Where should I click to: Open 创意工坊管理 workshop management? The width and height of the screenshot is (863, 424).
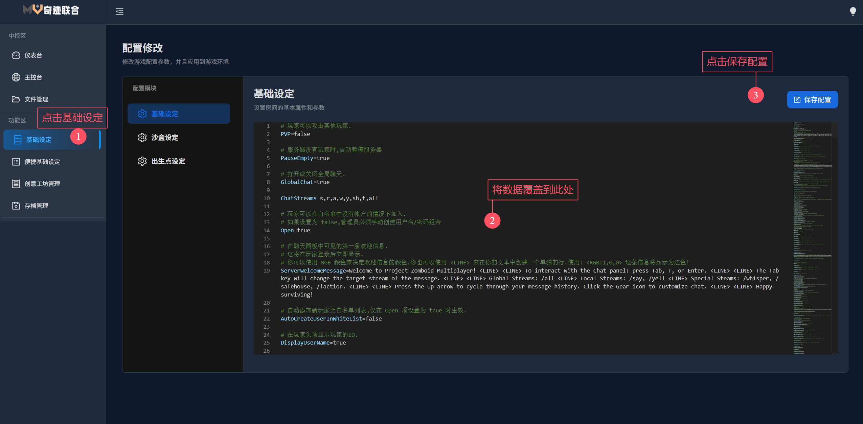tap(42, 184)
